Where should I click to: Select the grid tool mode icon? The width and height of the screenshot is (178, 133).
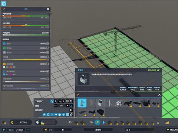click(67, 101)
